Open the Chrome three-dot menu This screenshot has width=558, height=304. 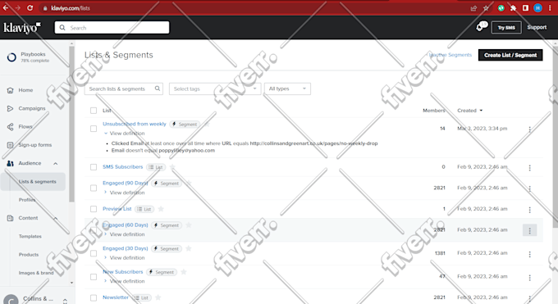(x=550, y=8)
